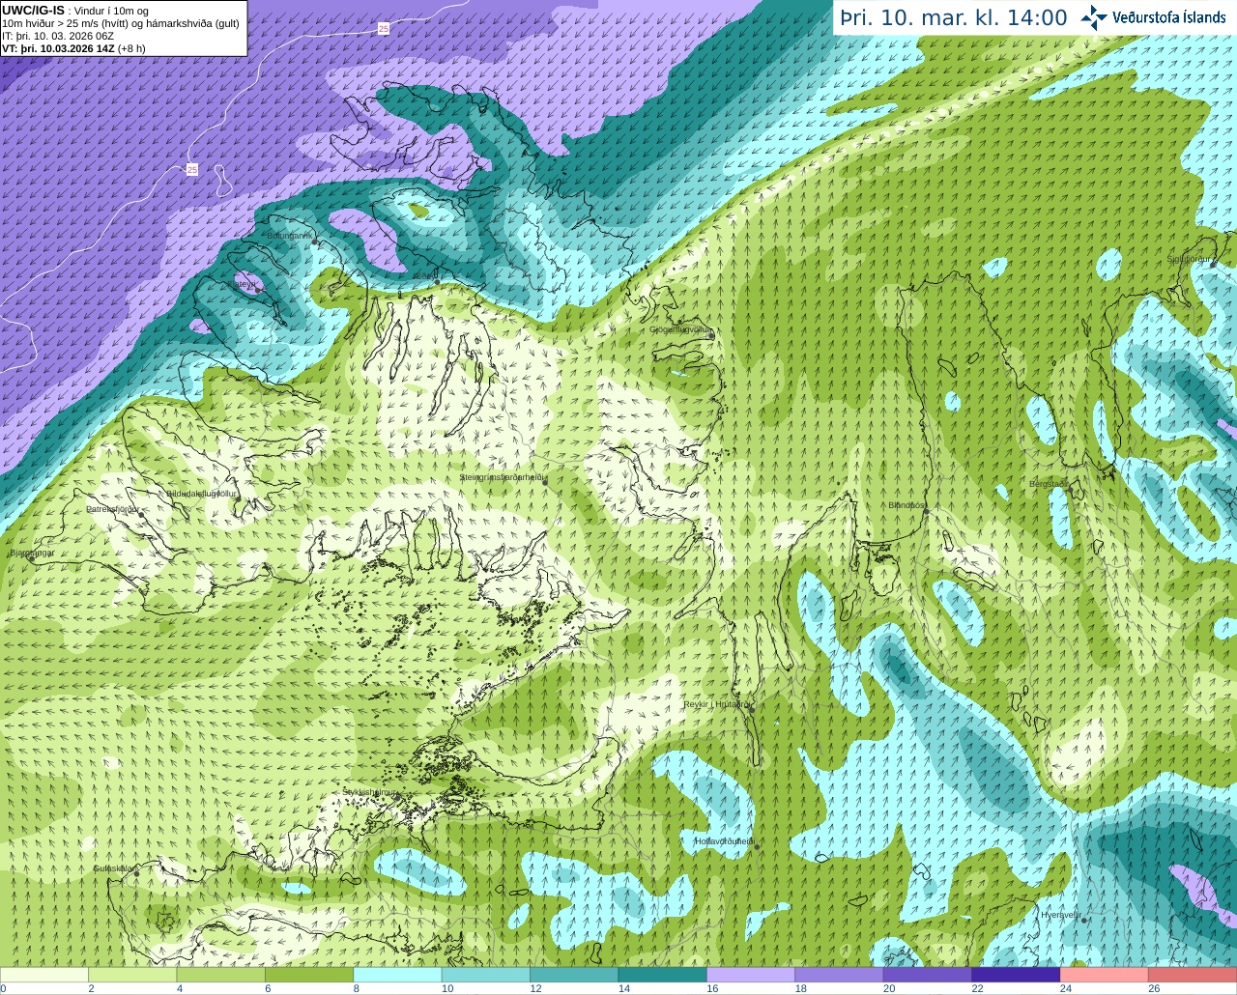Click the 20–22 m/s violet legend swatch
This screenshot has width=1237, height=995.
point(928,975)
